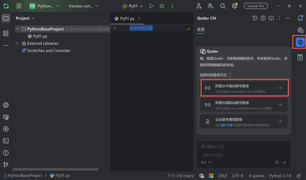This screenshot has height=180, width=306.
Task: Open the Structure tool window
Action: (6, 33)
